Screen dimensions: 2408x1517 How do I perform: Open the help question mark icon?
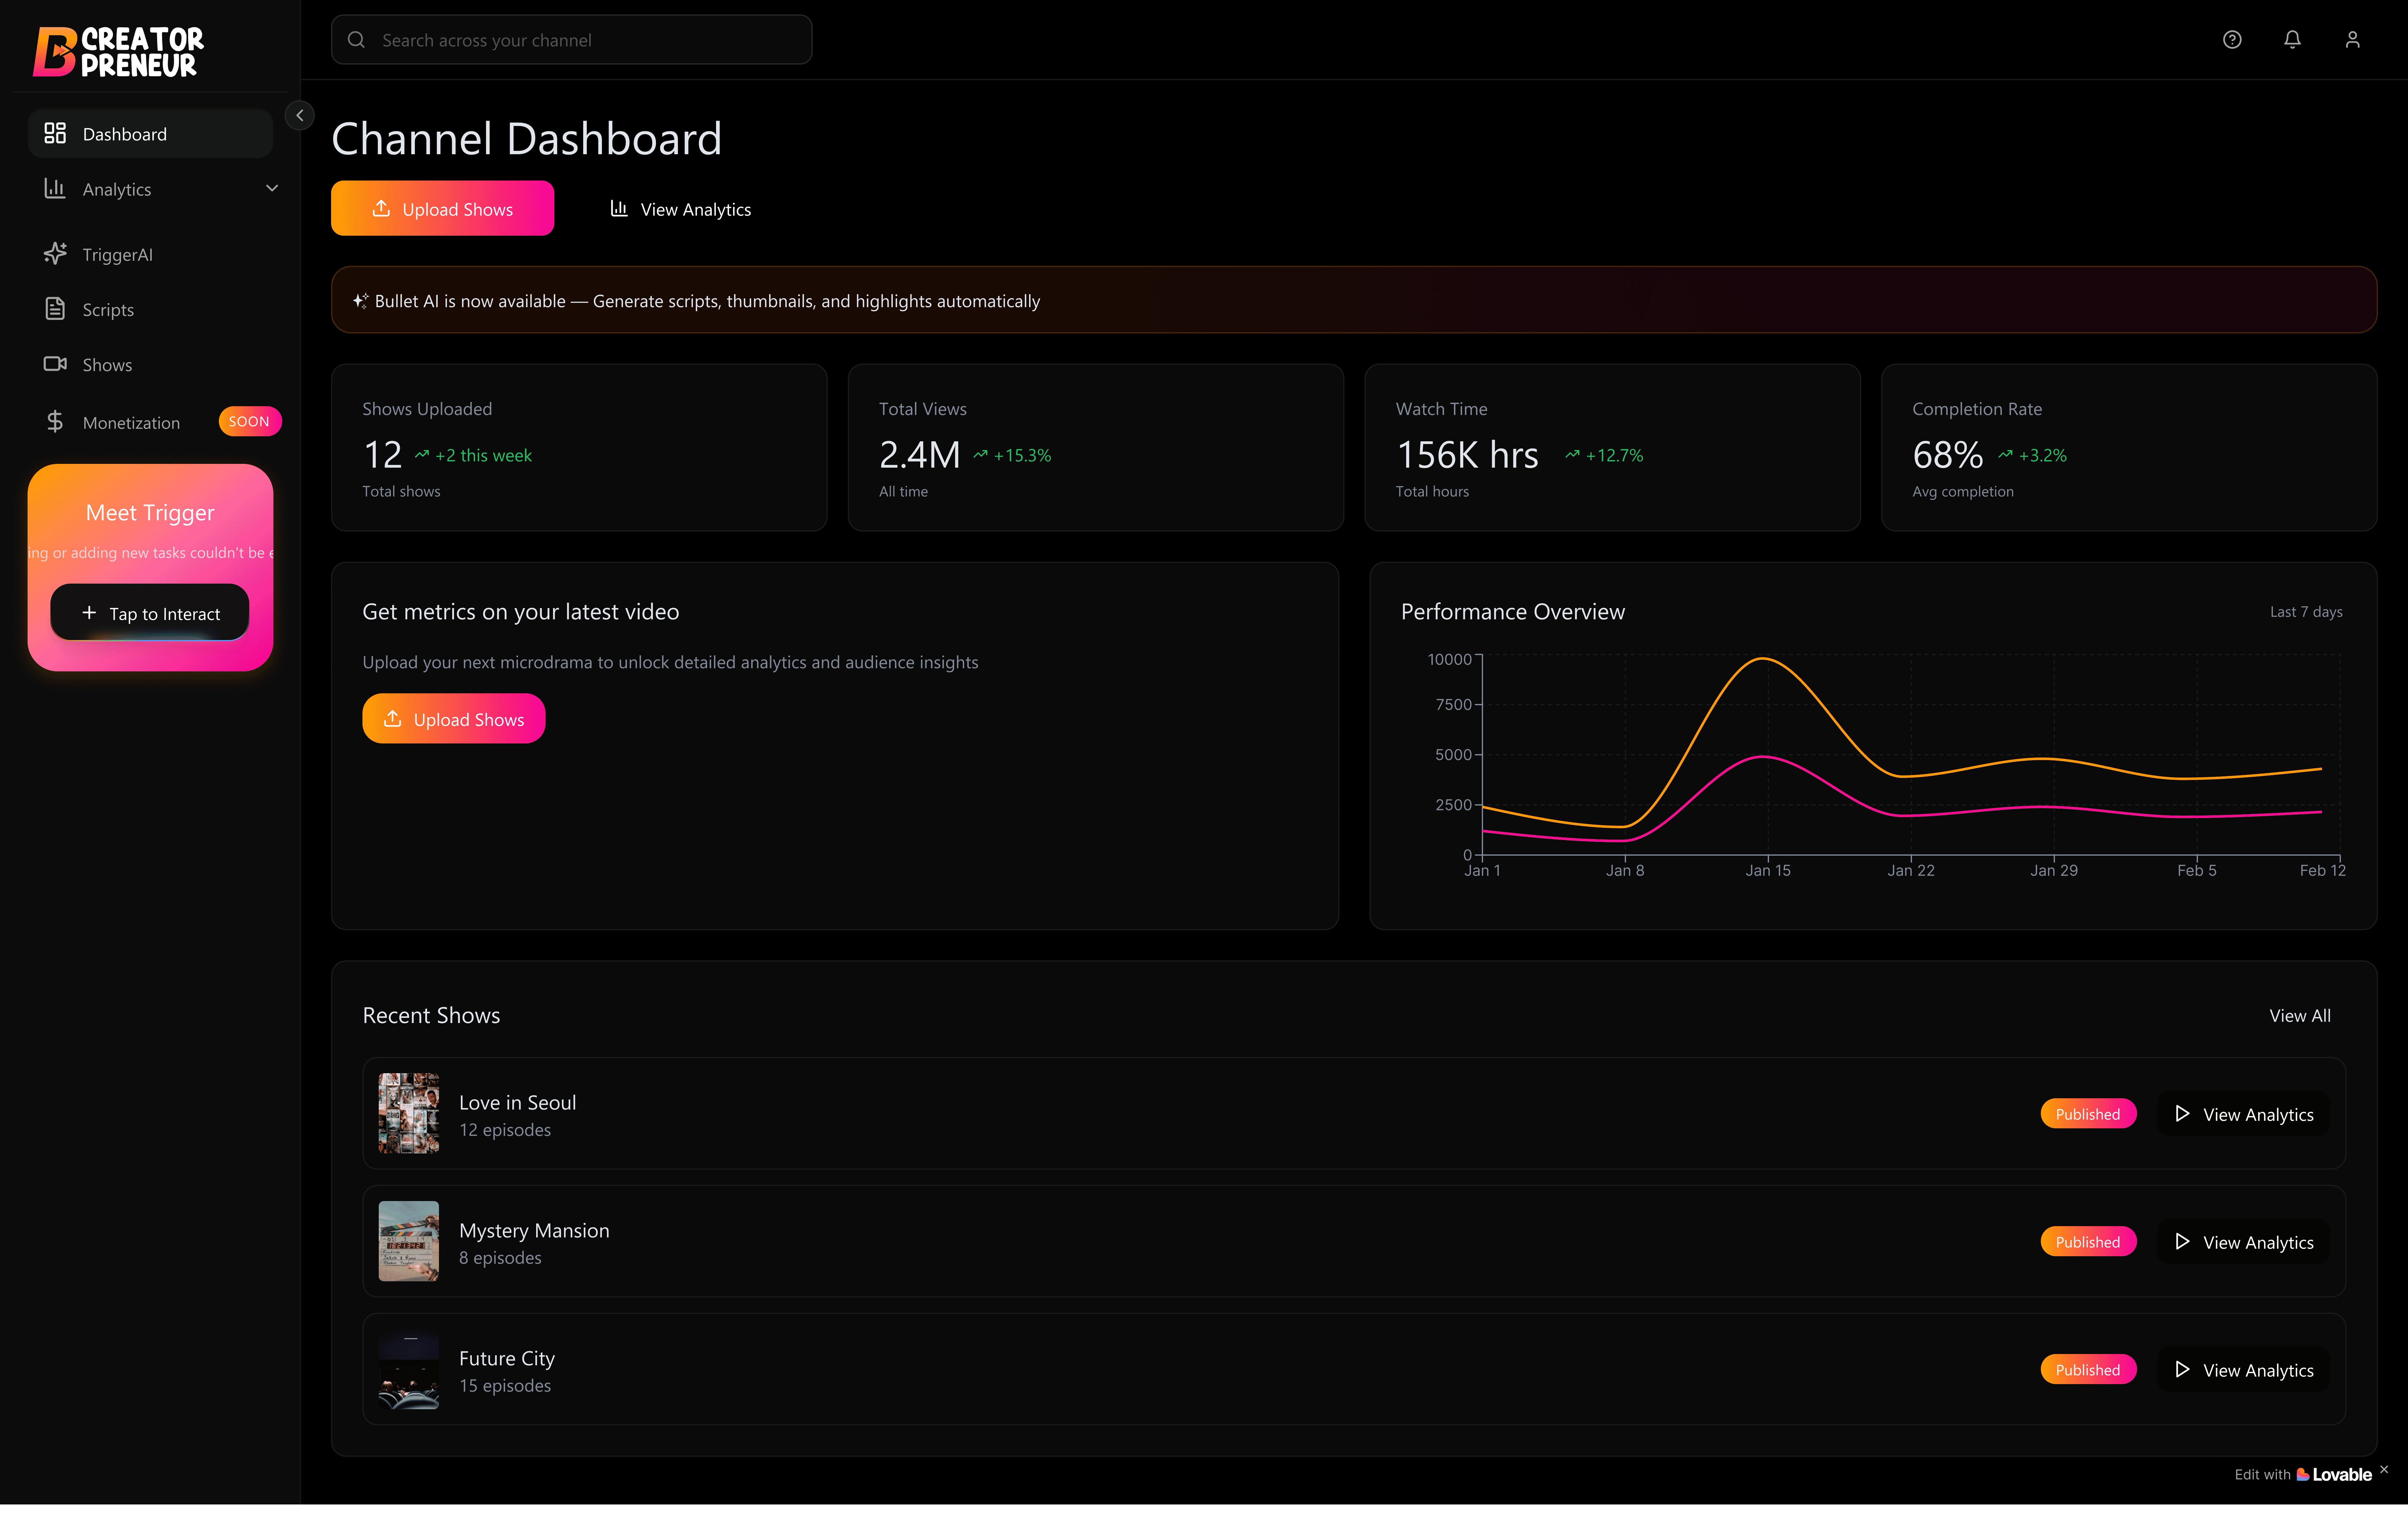click(x=2232, y=40)
